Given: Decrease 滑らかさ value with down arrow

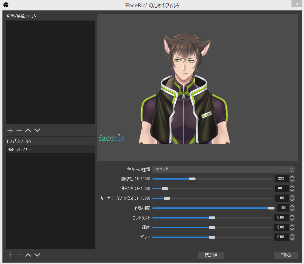Looking at the screenshot, I should point(292,190).
